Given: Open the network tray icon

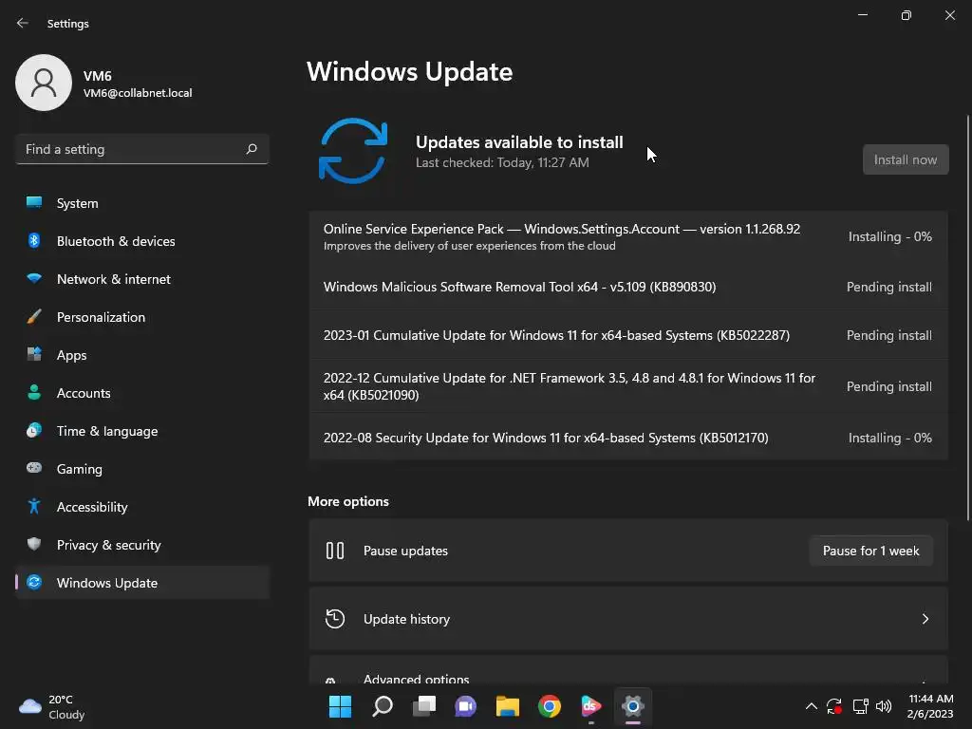Looking at the screenshot, I should [x=860, y=706].
